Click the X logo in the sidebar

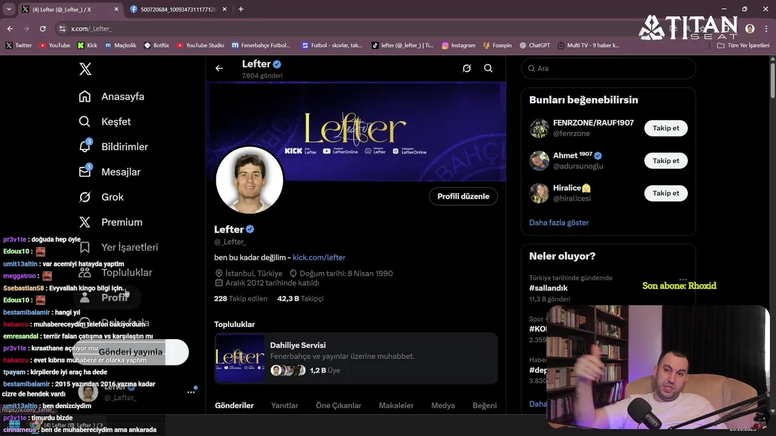(x=85, y=69)
